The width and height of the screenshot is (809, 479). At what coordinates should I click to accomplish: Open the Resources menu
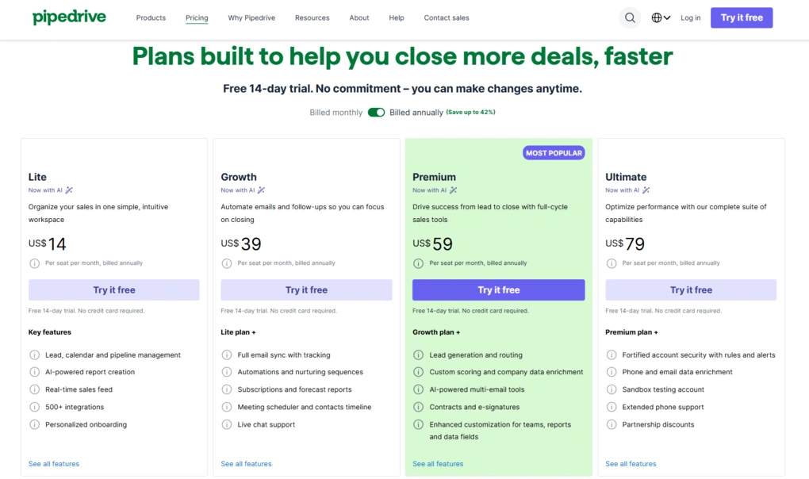pos(312,17)
